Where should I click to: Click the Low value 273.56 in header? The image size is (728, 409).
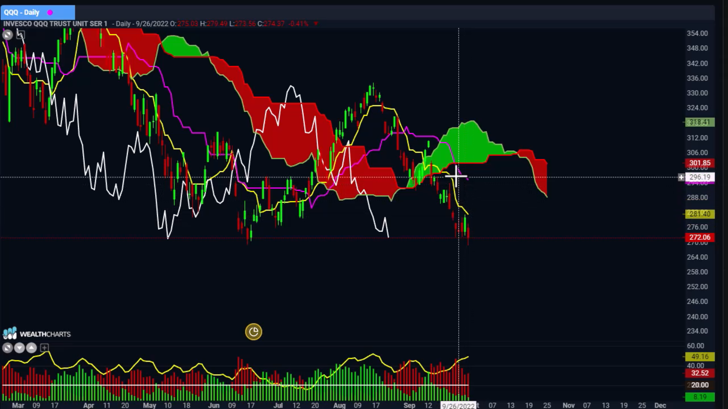[245, 23]
